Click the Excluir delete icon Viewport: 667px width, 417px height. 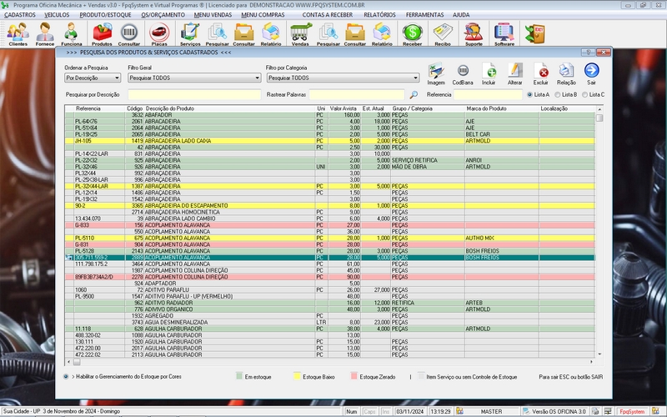coord(540,73)
